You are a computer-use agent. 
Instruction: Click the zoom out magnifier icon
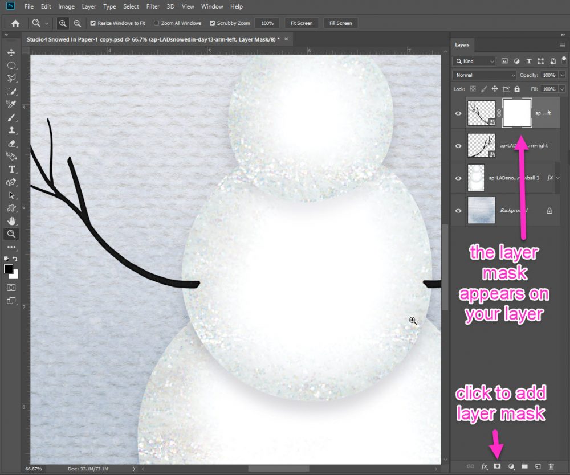coord(77,23)
